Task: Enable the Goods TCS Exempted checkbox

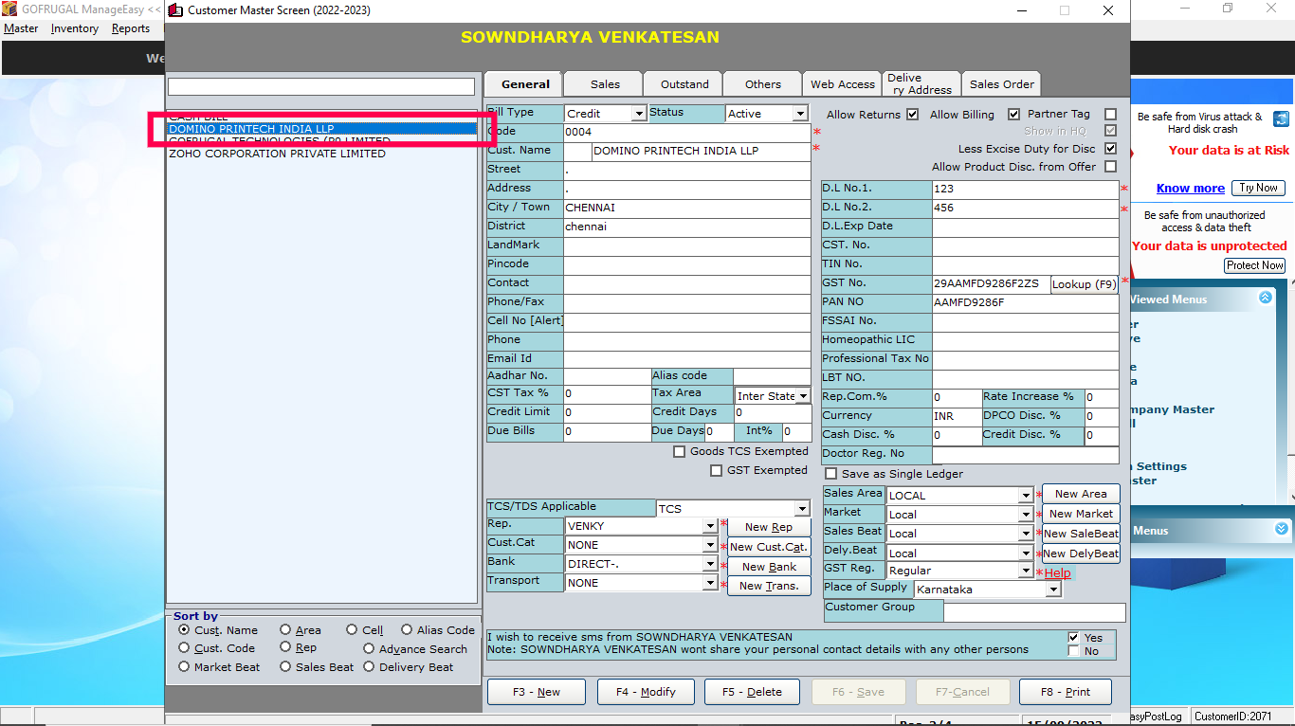Action: (679, 452)
